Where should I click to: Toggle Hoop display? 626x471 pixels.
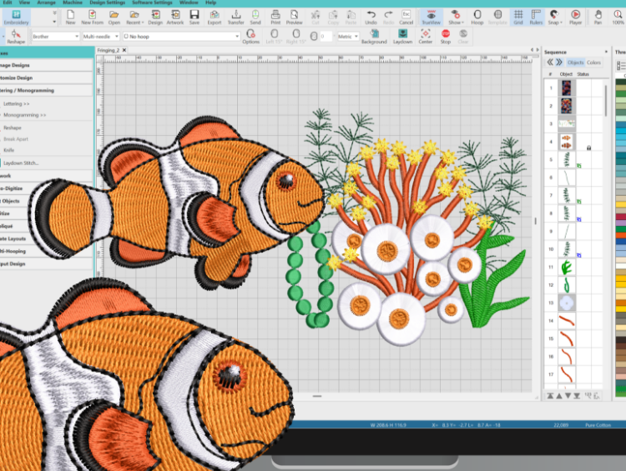477,18
